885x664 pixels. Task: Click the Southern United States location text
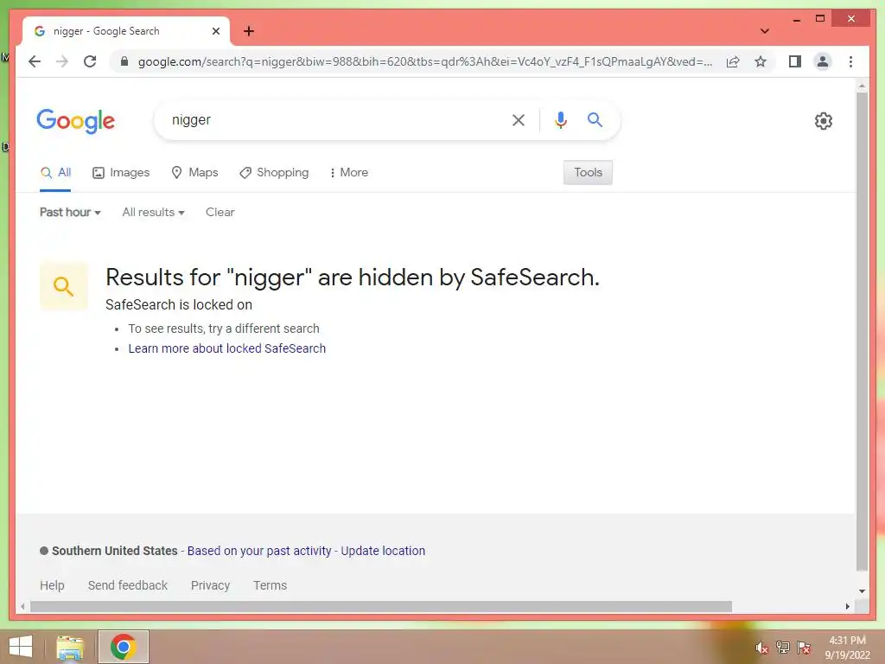pos(115,551)
